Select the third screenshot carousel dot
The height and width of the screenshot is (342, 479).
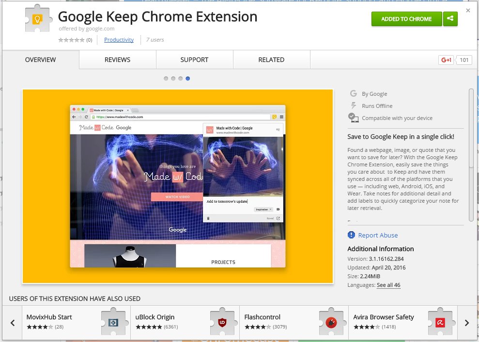point(181,78)
